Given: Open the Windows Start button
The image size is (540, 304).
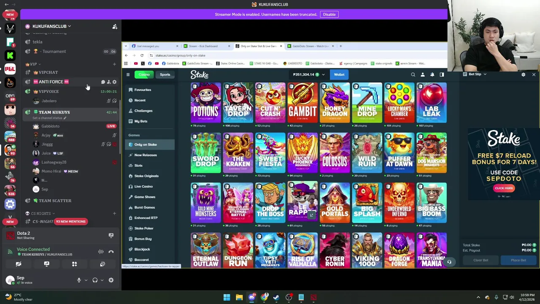Looking at the screenshot, I should [x=227, y=297].
